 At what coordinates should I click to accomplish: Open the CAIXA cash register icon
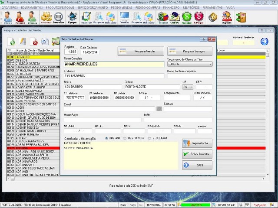coord(175,17)
